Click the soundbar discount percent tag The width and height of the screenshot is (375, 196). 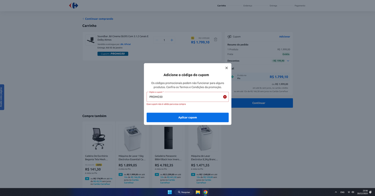[192, 38]
